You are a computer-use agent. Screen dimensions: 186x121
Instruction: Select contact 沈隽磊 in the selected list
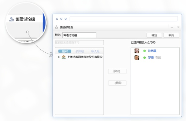tap(152, 51)
